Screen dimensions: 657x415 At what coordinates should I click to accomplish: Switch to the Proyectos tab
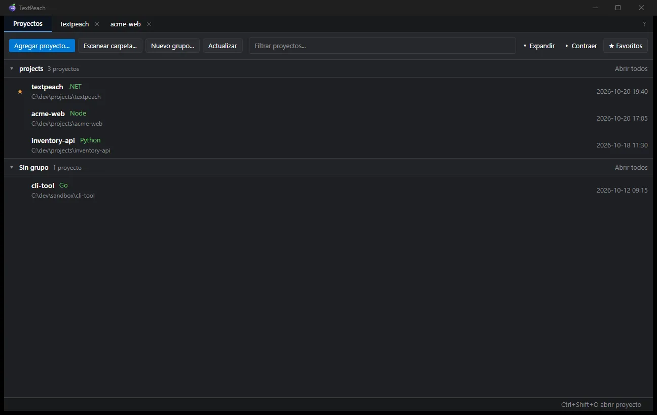(28, 24)
